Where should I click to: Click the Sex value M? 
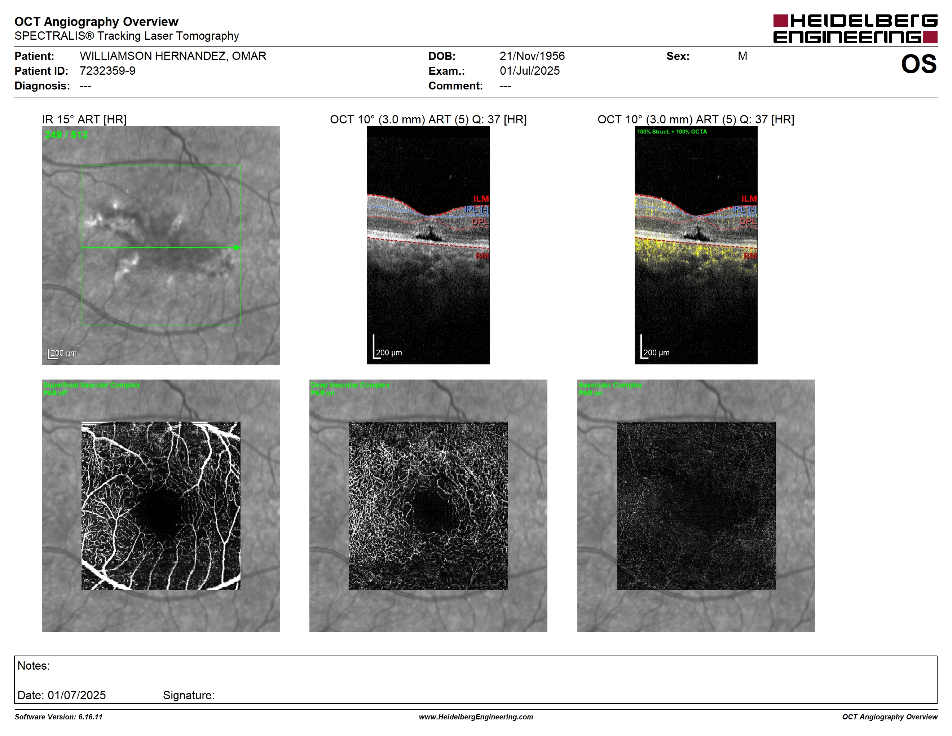742,56
